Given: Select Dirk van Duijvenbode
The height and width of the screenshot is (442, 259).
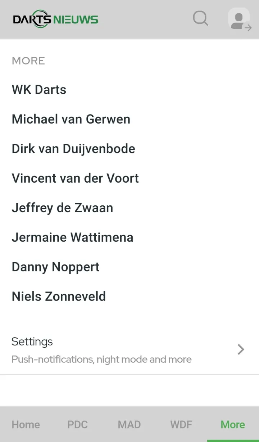Looking at the screenshot, I should [73, 149].
